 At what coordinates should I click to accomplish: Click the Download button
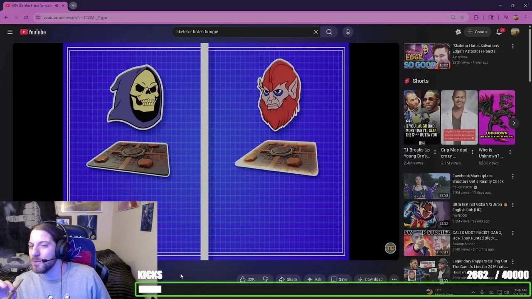pyautogui.click(x=370, y=279)
